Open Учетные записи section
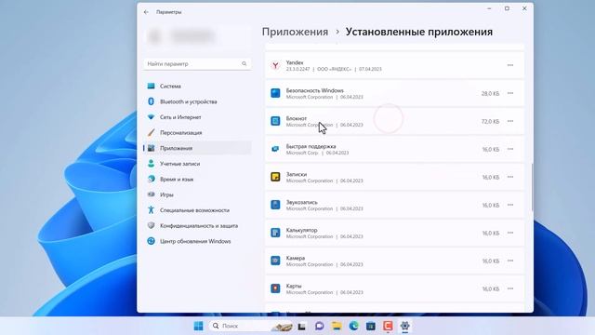 click(x=197, y=164)
